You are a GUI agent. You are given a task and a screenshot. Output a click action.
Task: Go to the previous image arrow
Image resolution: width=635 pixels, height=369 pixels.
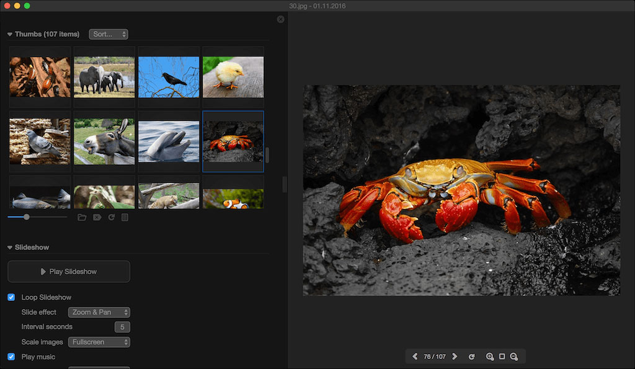pyautogui.click(x=415, y=357)
